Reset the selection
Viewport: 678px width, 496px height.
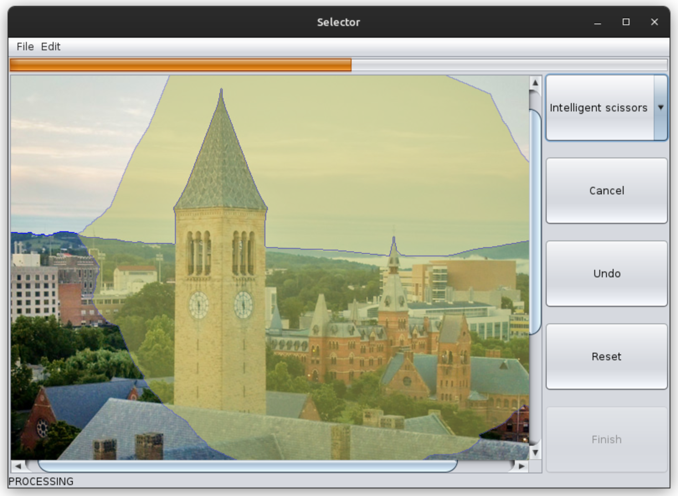tap(606, 356)
